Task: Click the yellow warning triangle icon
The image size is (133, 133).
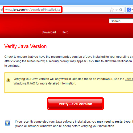Action: tap(8, 80)
